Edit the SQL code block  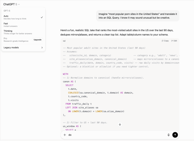(x=174, y=41)
